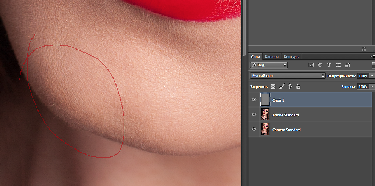
Task: Switch to the Слои tab
Action: (255, 57)
